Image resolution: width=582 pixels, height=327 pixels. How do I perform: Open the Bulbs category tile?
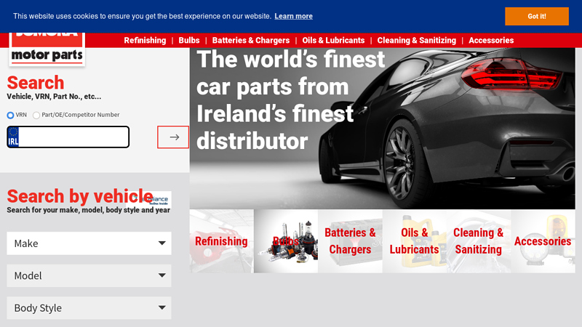(286, 241)
